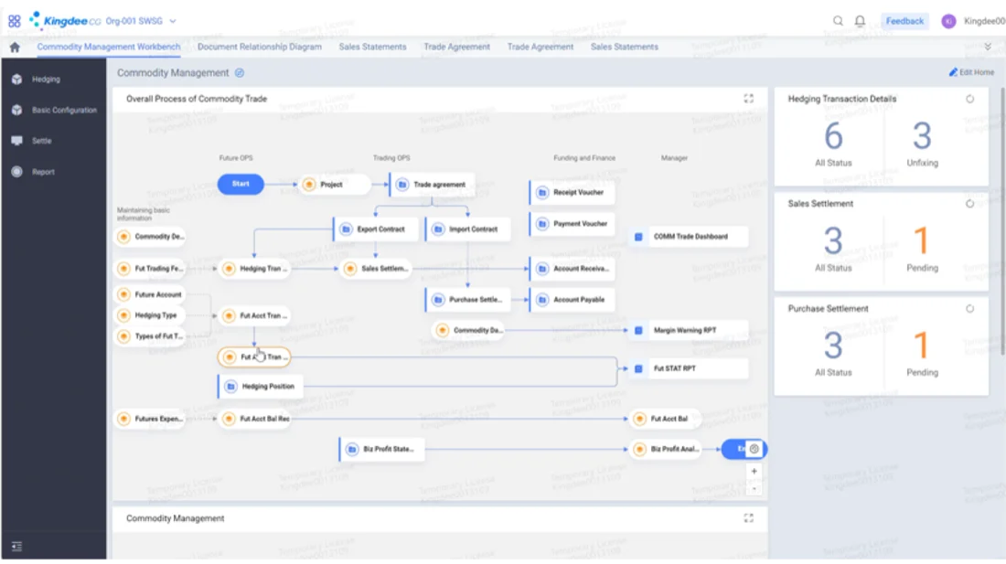Open the Project node
Screen dimensions: 1006x564
336,185
